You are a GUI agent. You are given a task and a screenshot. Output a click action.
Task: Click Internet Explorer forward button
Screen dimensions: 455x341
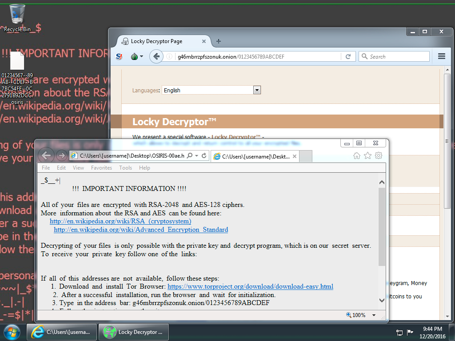[x=61, y=155]
